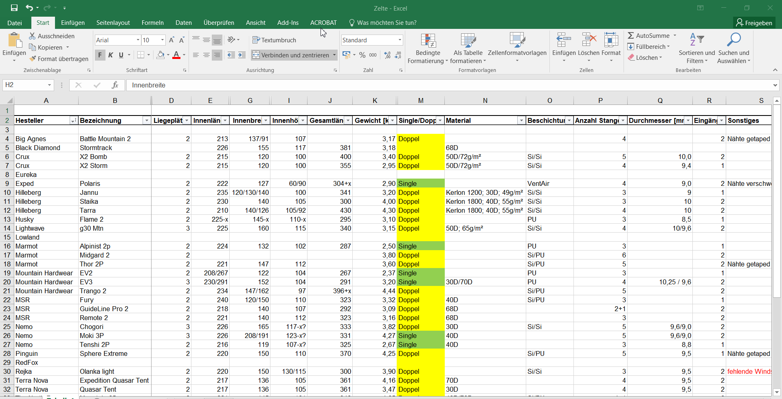Click the text orientation icon
The height and width of the screenshot is (399, 782).
click(231, 39)
